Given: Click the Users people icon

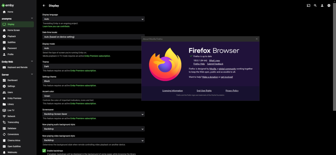Looking at the screenshot, I should [4, 92].
